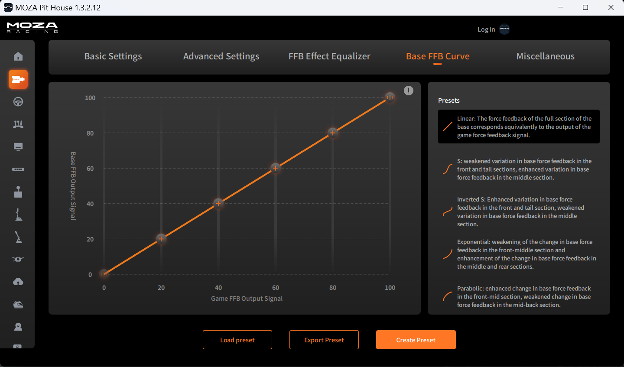The height and width of the screenshot is (367, 624).
Task: Open steering wheel settings in sidebar
Action: (x=18, y=102)
